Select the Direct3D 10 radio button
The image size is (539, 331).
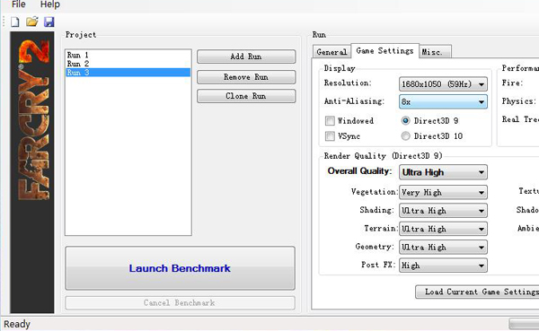click(406, 136)
